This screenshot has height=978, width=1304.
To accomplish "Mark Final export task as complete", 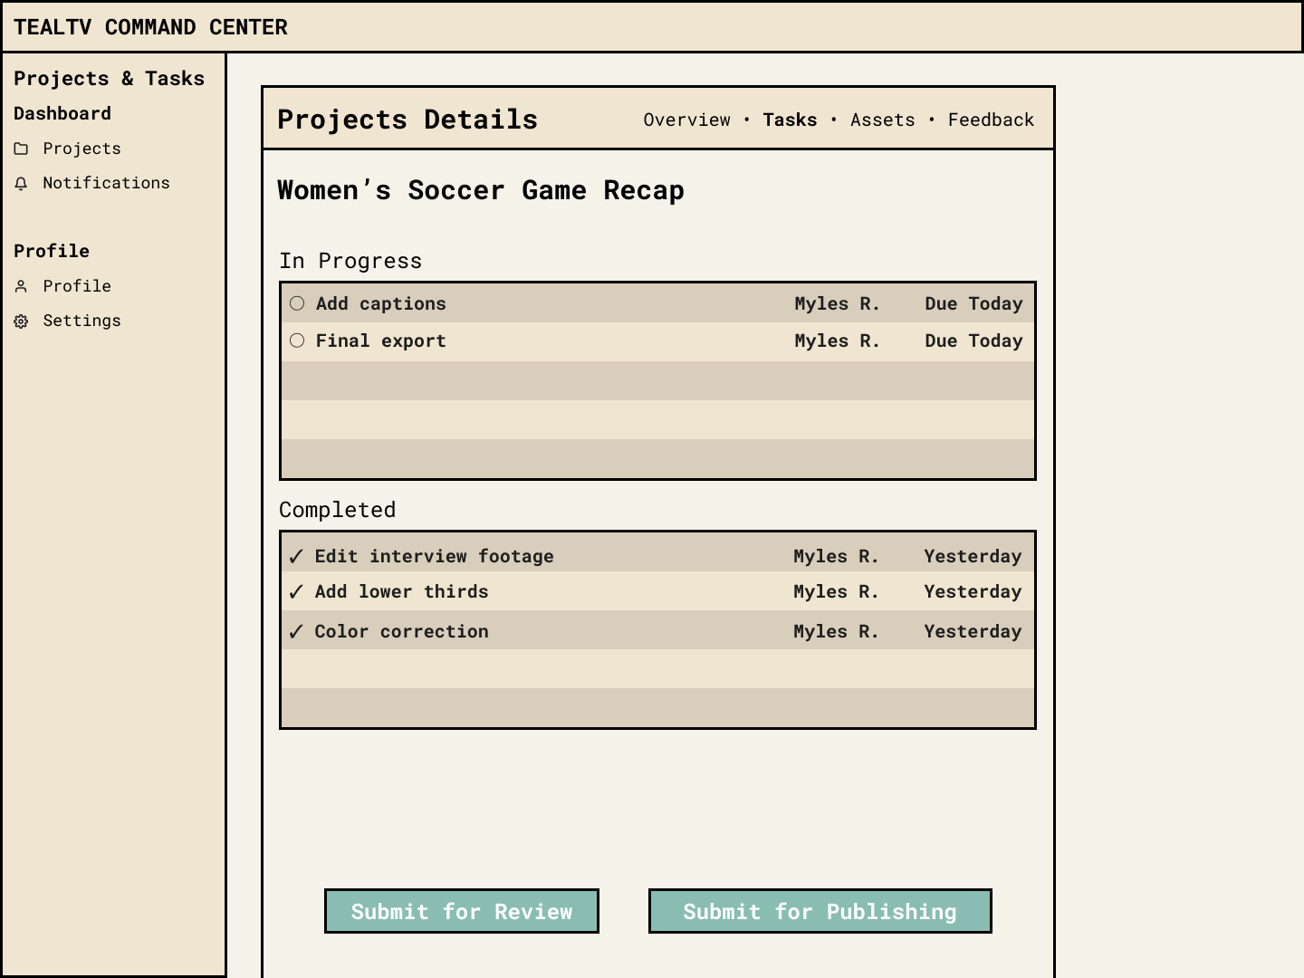I will tap(297, 340).
